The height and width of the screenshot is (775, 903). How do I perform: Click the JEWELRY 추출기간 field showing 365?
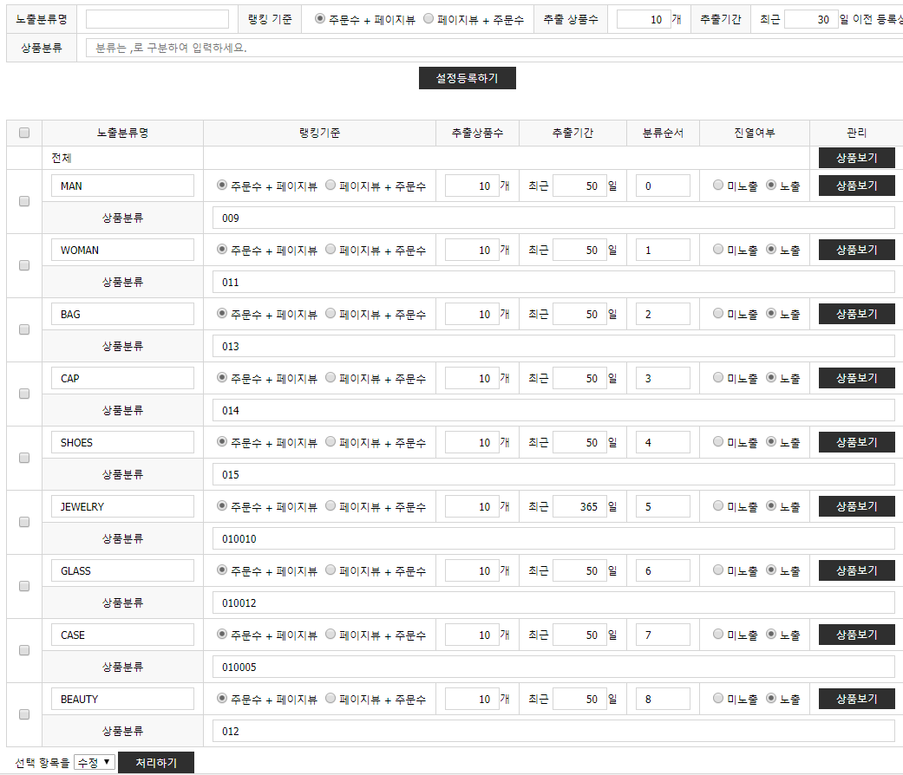(x=579, y=506)
